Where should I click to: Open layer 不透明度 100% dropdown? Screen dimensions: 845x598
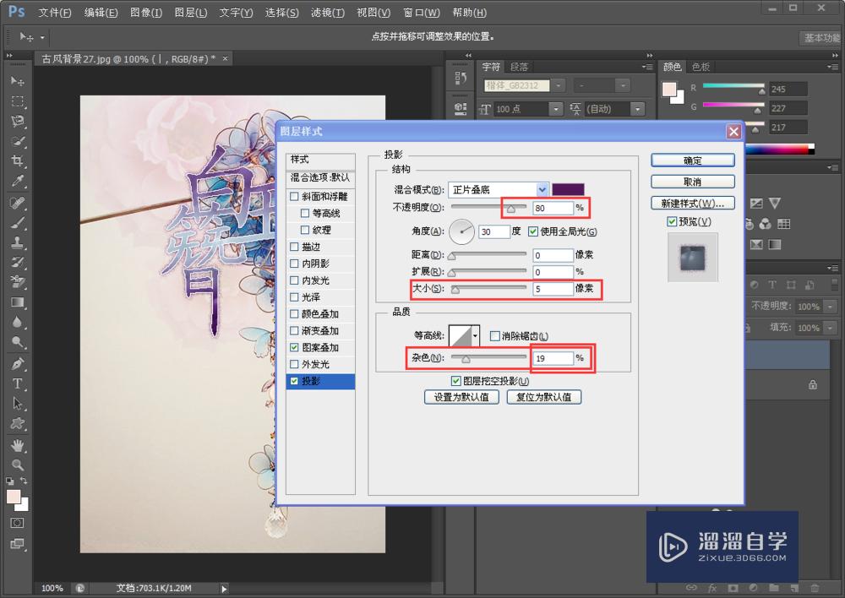[831, 307]
